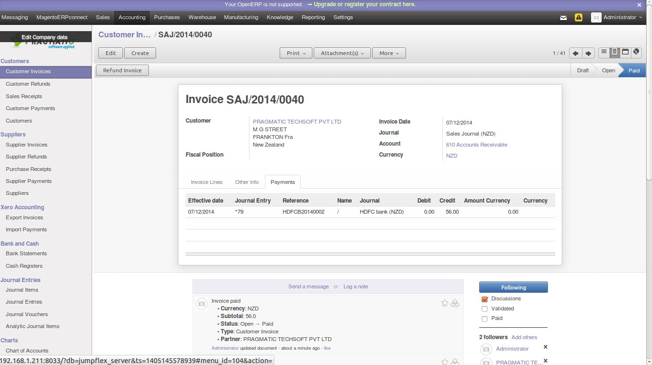Open the mail inbox envelope icon
The image size is (652, 365).
point(564,18)
